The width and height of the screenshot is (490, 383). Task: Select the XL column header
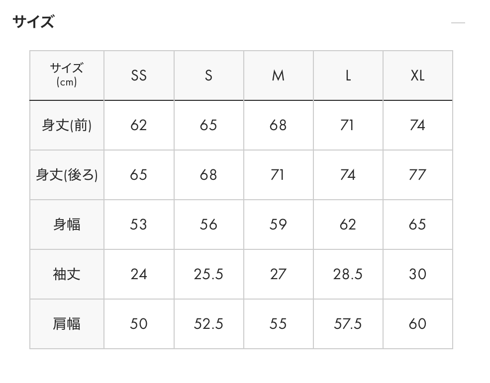tap(417, 76)
